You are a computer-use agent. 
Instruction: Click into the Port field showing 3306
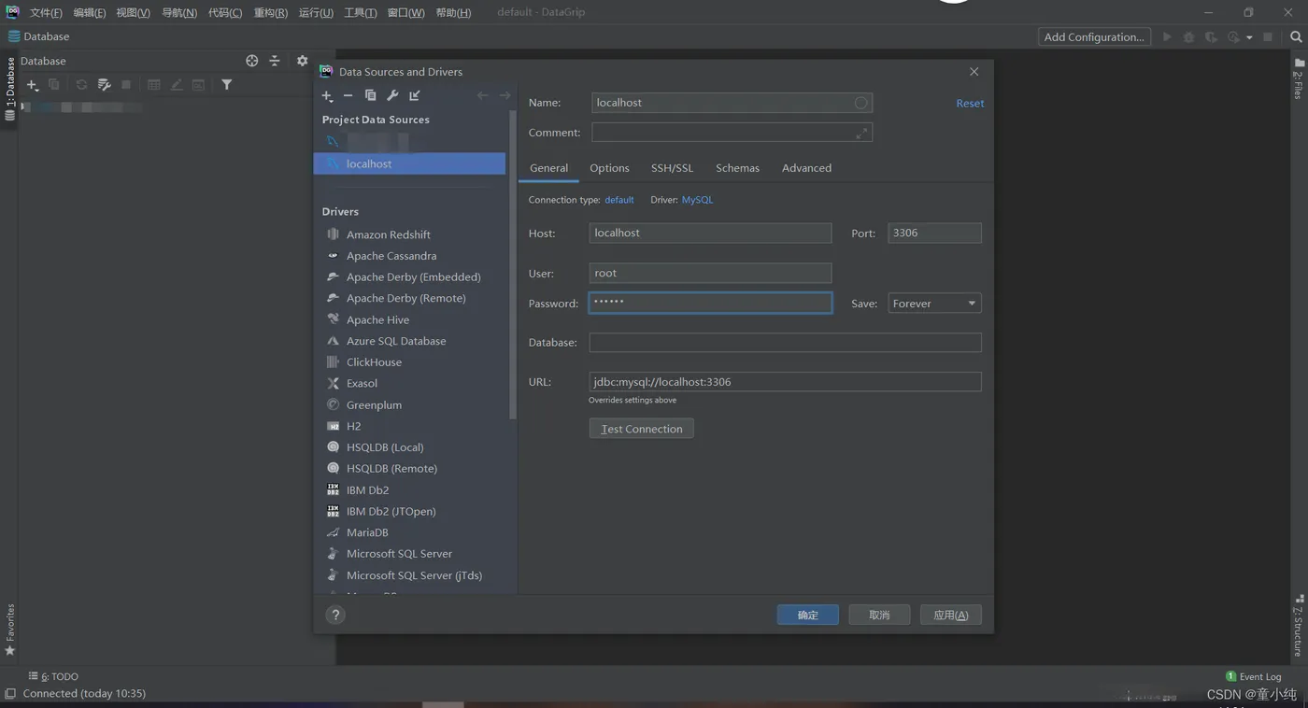click(x=934, y=233)
